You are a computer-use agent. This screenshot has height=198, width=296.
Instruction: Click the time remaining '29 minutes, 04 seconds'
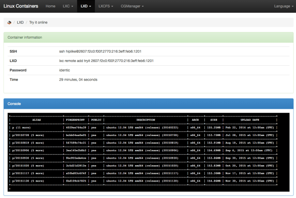(x=78, y=80)
